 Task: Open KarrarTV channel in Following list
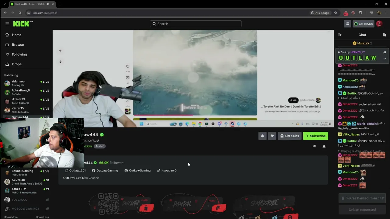(27, 110)
